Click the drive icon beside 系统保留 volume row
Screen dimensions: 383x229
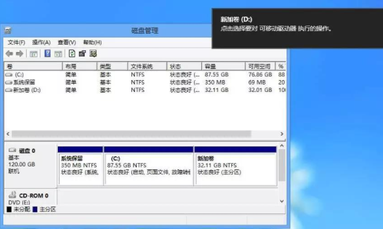coord(9,82)
